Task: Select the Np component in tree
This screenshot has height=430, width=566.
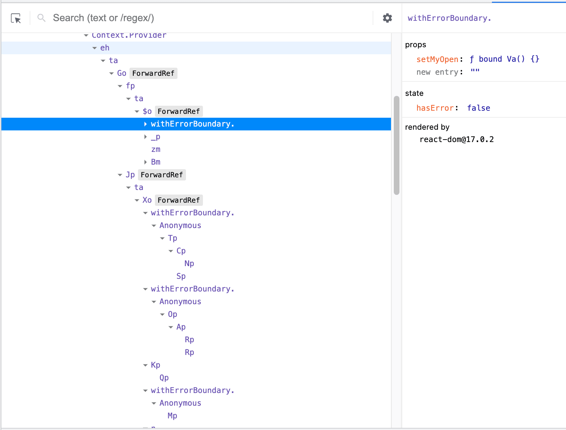Action: pyautogui.click(x=189, y=264)
